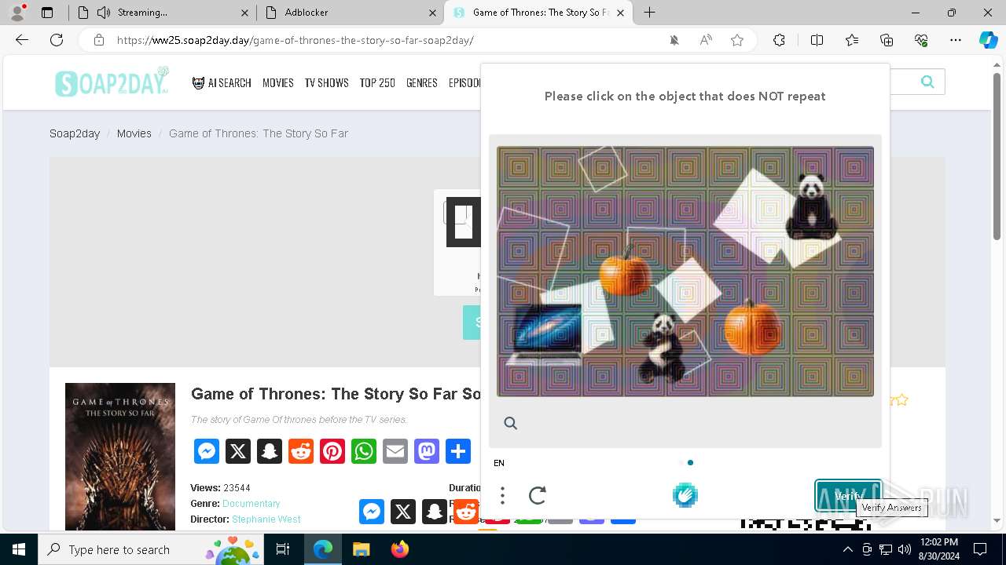Screen dimensions: 1006x565
Task: Click the Movies breadcrumb link
Action: click(134, 133)
